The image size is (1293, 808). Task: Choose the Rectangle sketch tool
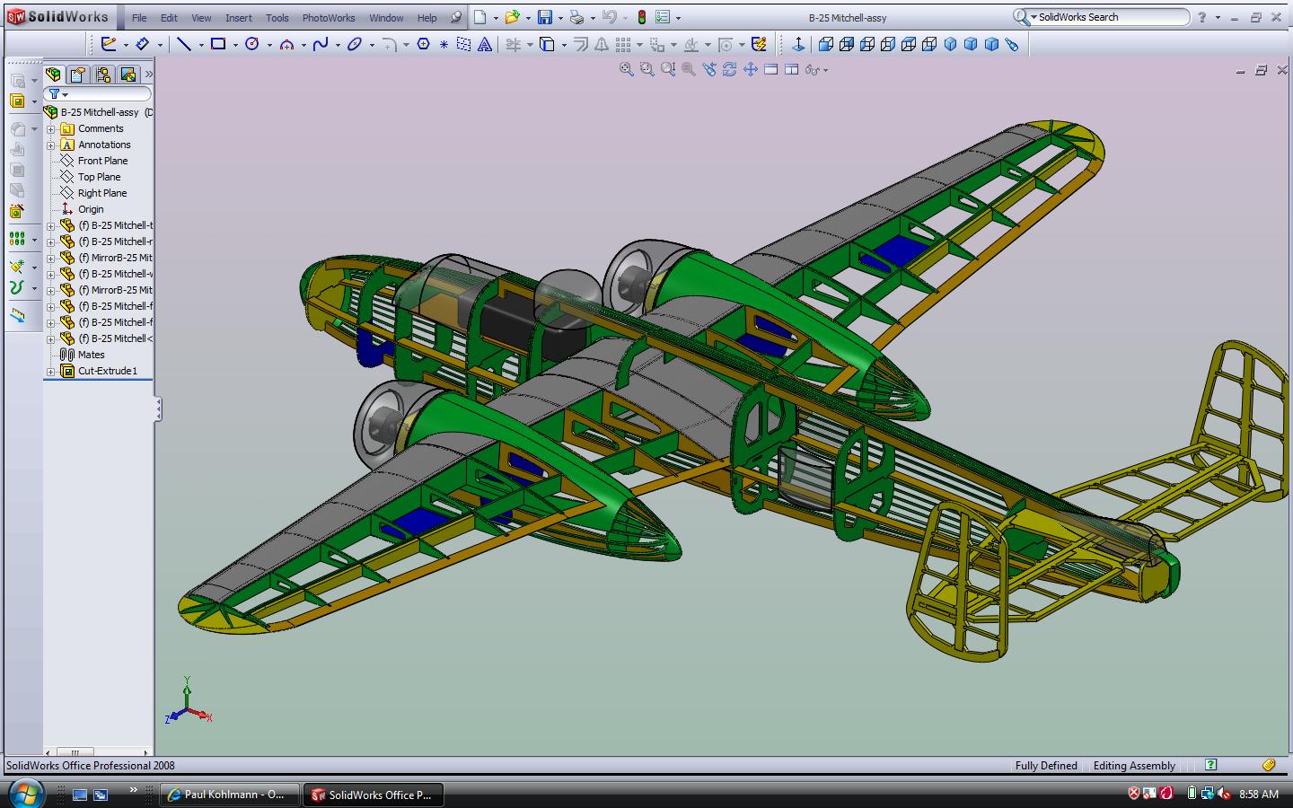pos(217,43)
